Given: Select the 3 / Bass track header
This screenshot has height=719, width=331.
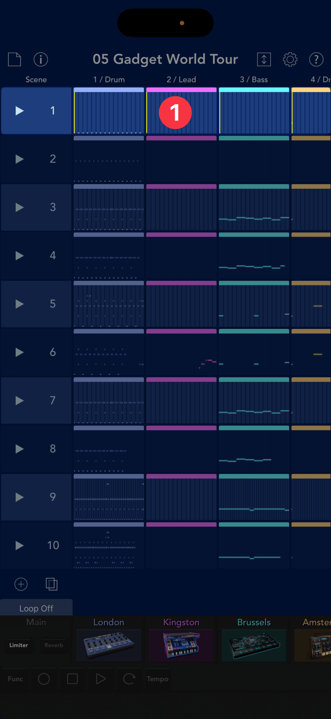Looking at the screenshot, I should (254, 80).
